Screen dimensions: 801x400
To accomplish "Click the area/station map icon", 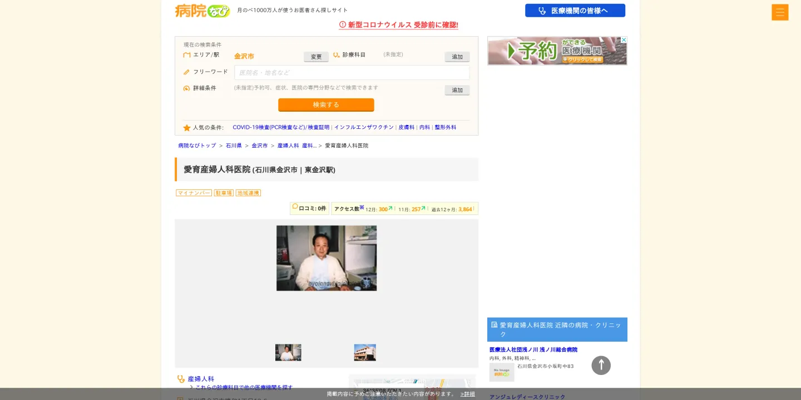I will pyautogui.click(x=187, y=55).
